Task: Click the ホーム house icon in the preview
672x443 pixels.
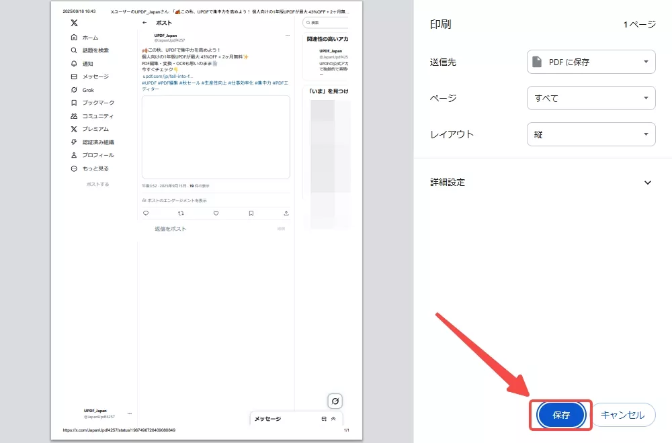Action: 74,37
